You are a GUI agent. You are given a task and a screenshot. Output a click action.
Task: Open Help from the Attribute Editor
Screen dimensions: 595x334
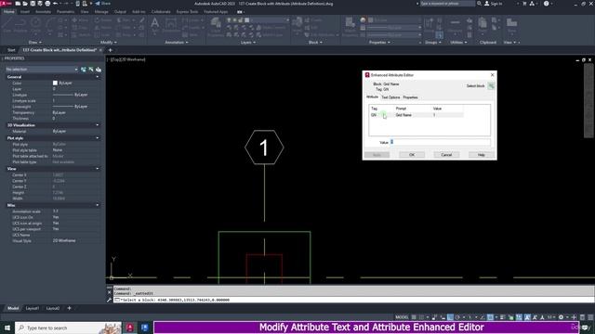click(x=482, y=155)
